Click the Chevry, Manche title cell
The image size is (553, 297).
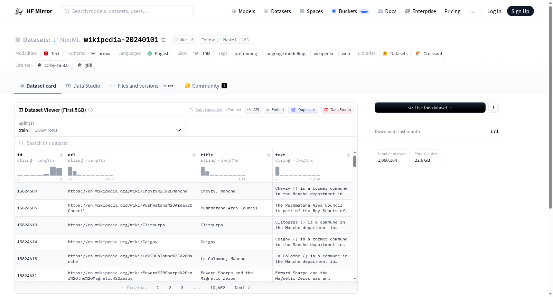click(x=235, y=191)
